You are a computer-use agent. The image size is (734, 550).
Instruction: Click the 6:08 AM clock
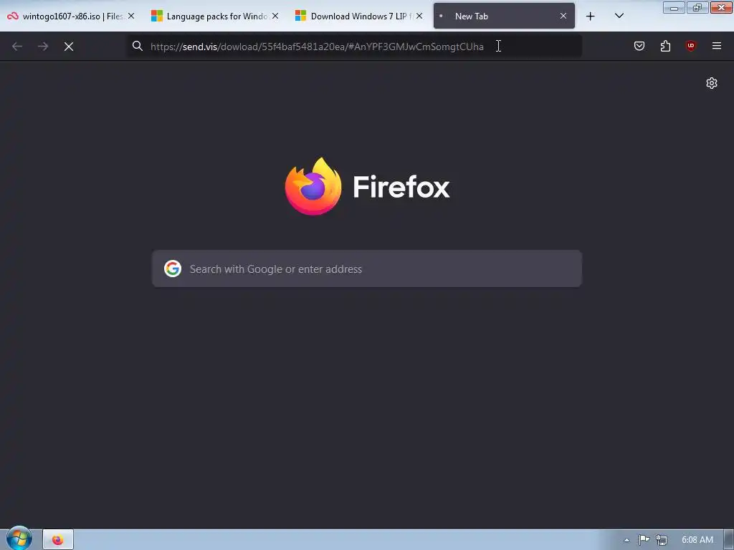tap(697, 540)
